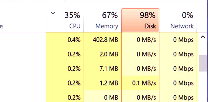Click the 0 Mbps cell in the first row

pyautogui.click(x=183, y=40)
